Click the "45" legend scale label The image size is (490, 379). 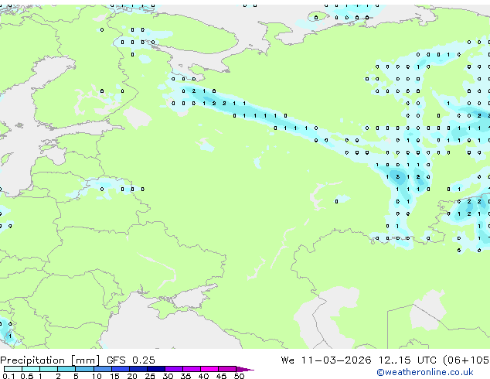click(221, 376)
